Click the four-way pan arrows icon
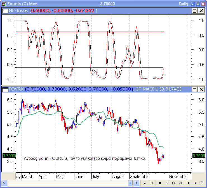 point(167,183)
